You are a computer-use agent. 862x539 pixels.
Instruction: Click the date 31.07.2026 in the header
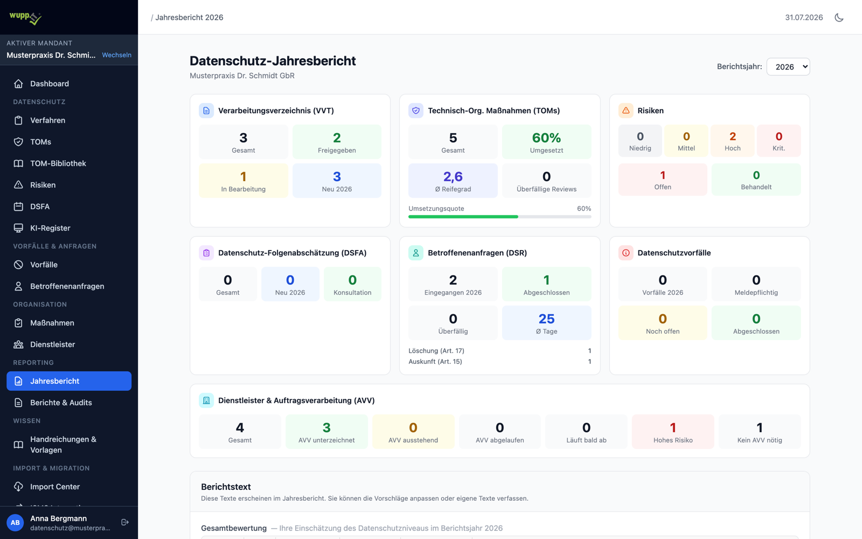tap(804, 17)
